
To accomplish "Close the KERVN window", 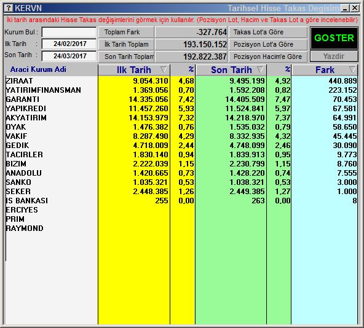I will [355, 9].
